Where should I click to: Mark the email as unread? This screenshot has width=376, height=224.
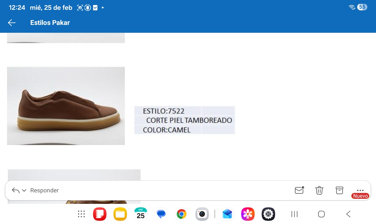[299, 190]
